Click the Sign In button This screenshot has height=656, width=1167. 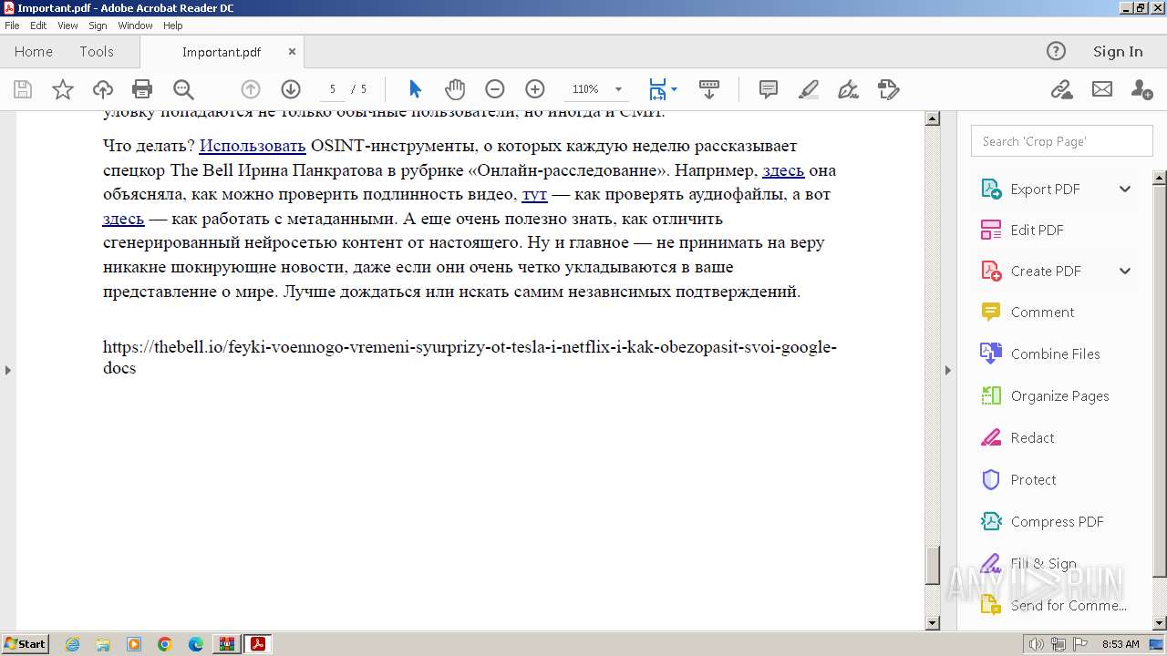(x=1118, y=52)
